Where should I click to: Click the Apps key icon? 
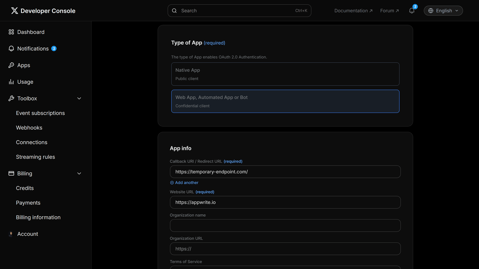click(11, 65)
